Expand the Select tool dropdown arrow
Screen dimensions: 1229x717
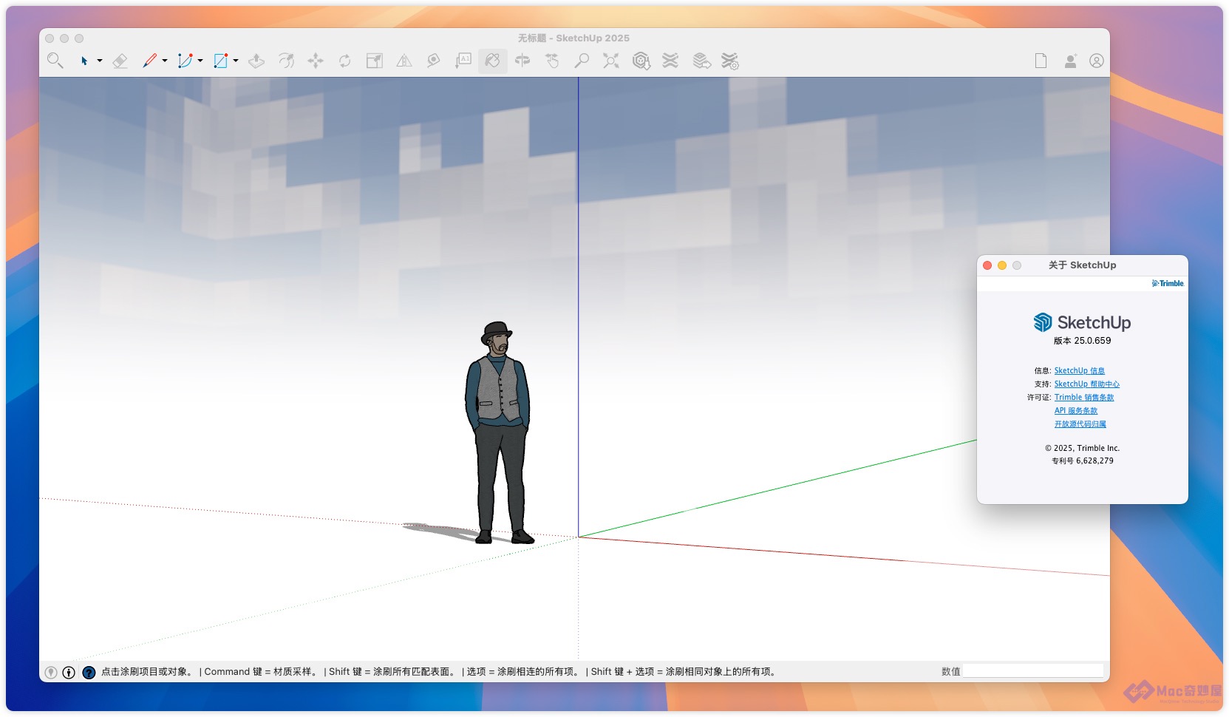pos(100,61)
